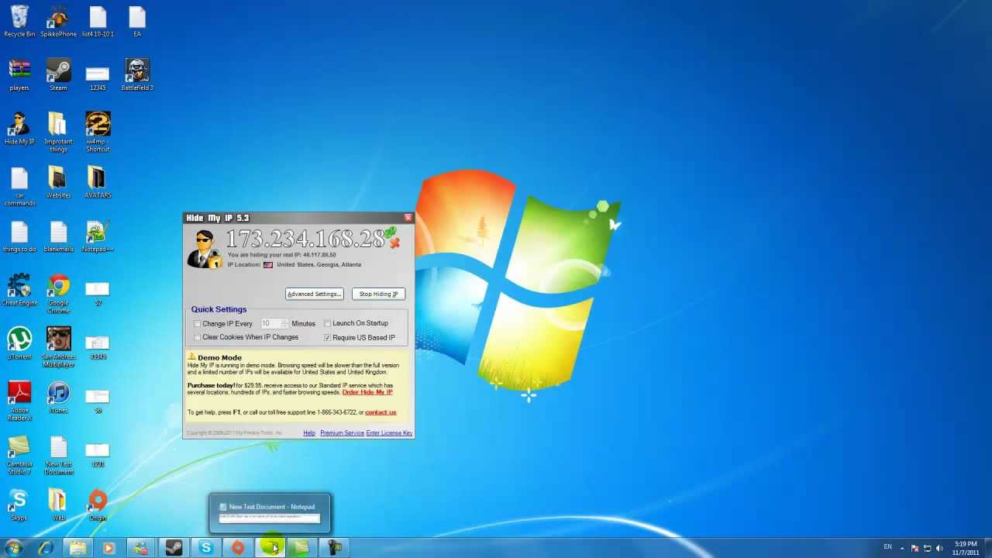Select the AVATARS folder icon
992x558 pixels.
(x=98, y=181)
